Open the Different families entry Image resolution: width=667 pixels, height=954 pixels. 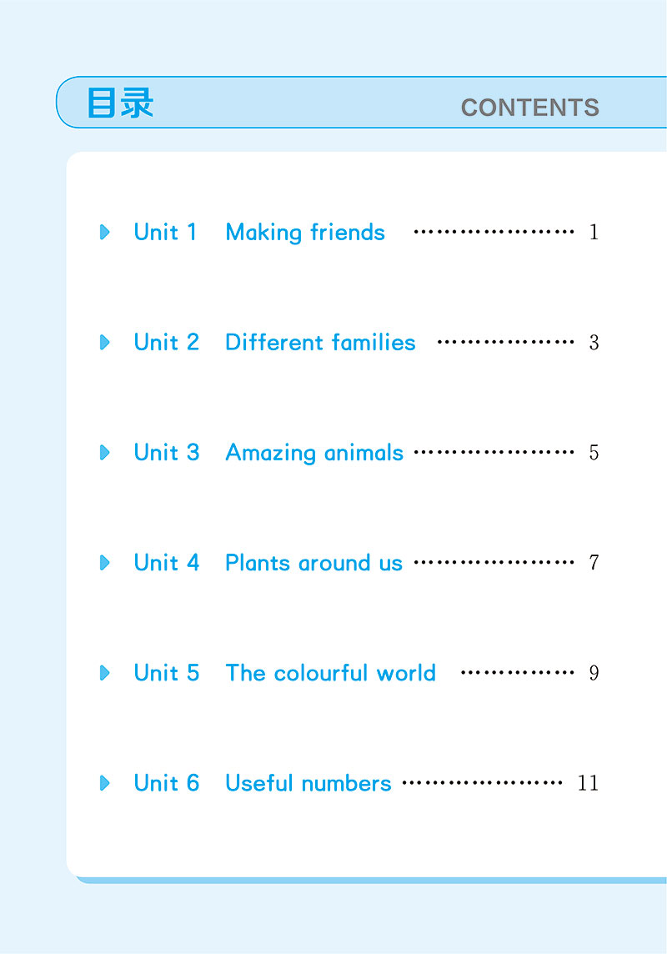pos(320,342)
